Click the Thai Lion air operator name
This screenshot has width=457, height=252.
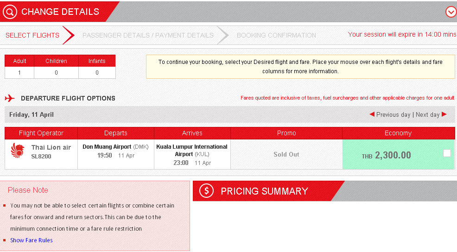(51, 147)
